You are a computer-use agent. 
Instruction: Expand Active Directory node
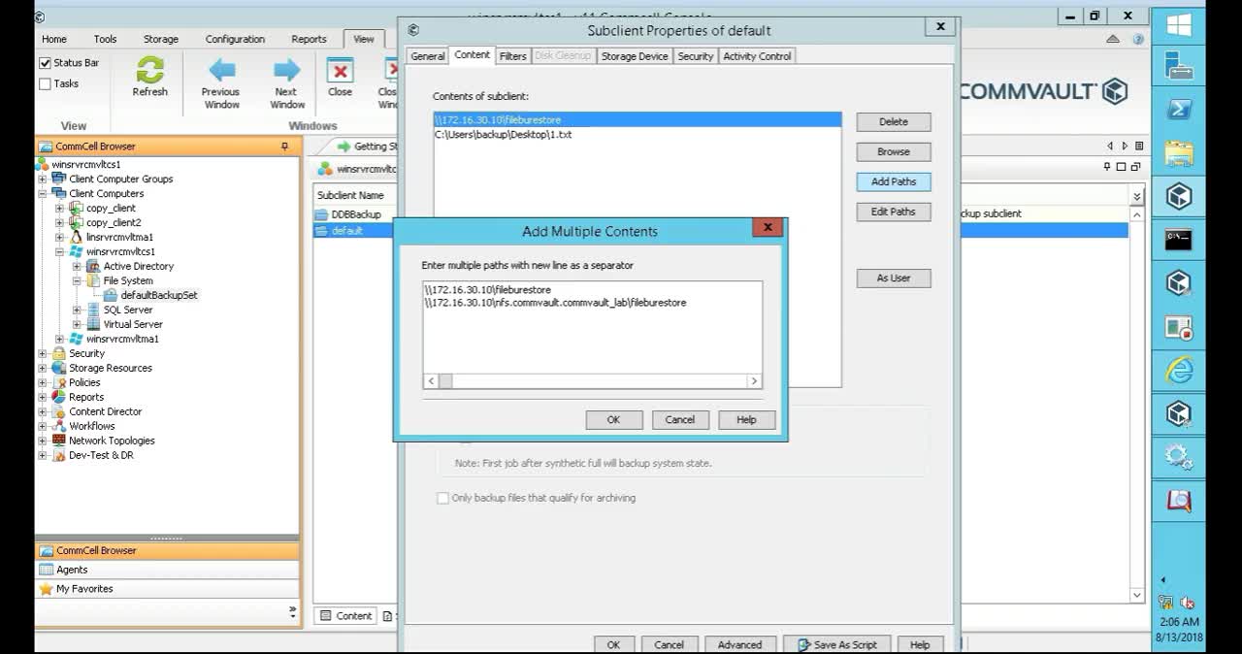77,267
